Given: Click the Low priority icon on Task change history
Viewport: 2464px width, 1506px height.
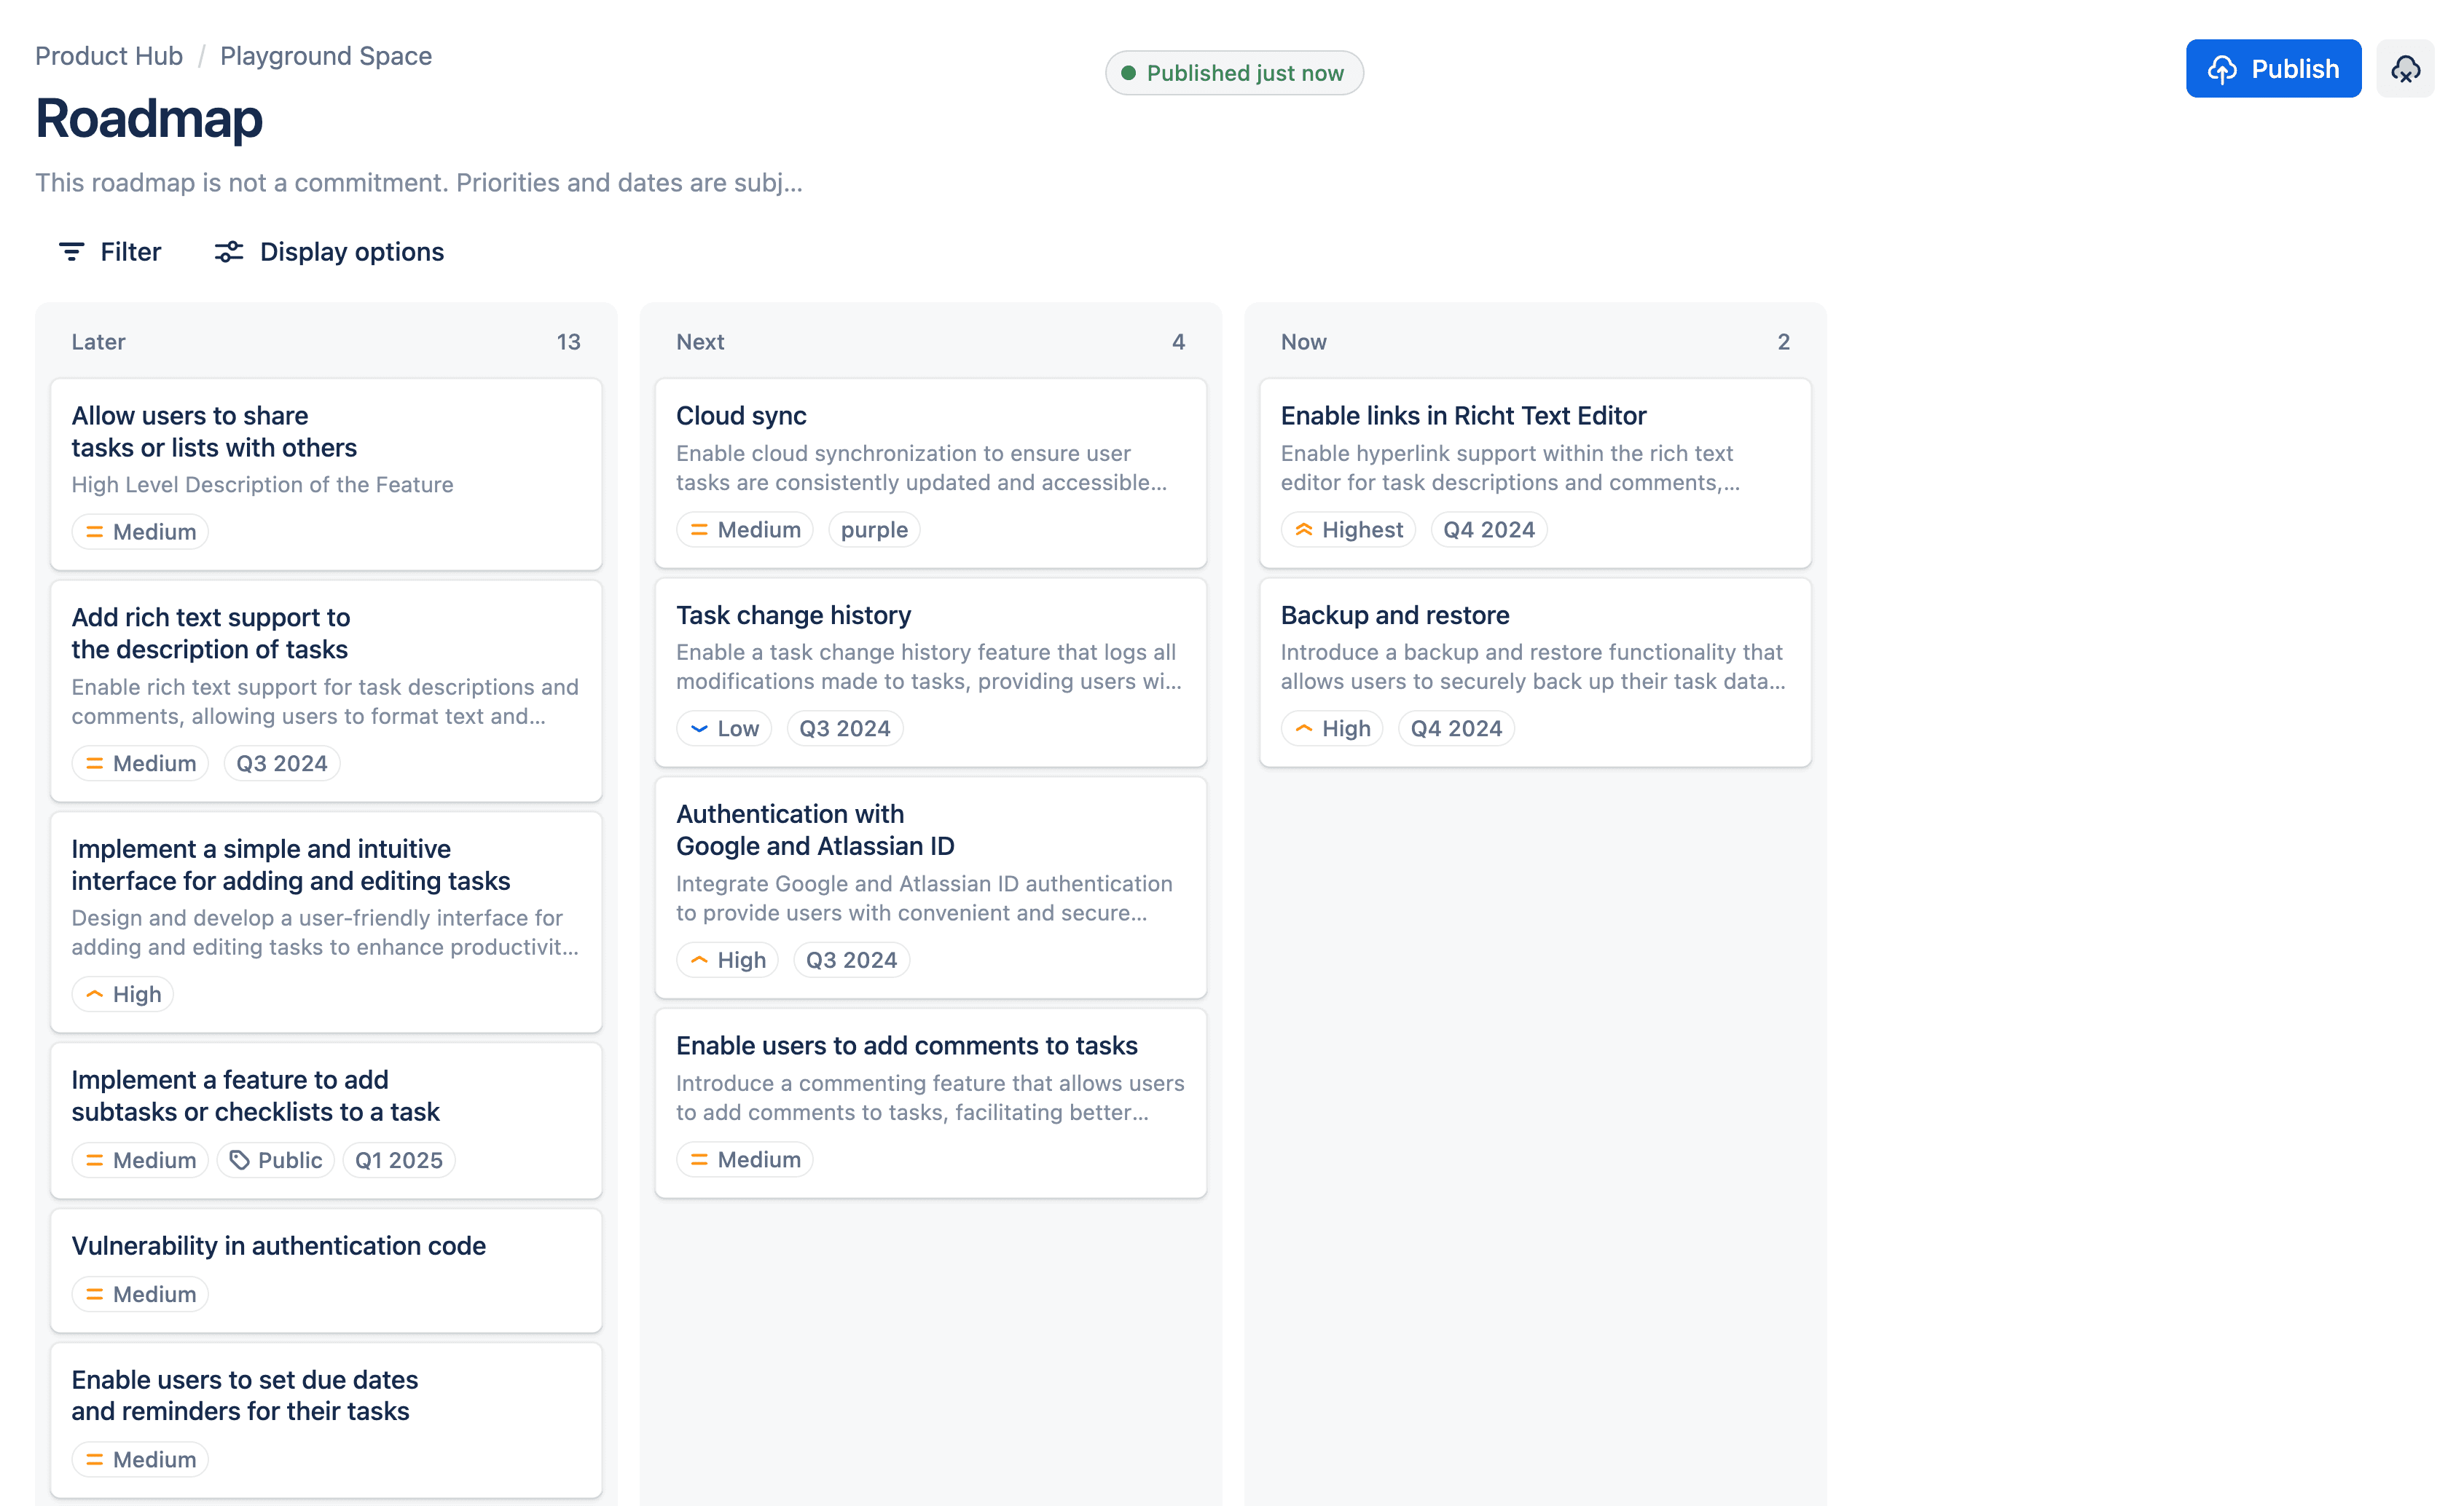Looking at the screenshot, I should tap(699, 728).
